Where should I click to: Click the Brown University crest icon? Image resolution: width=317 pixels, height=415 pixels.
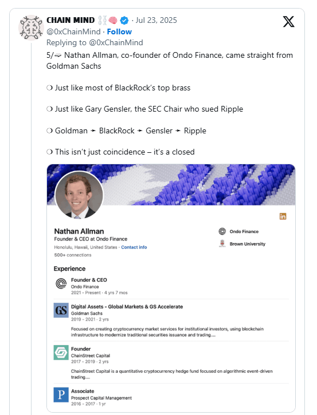tap(222, 243)
